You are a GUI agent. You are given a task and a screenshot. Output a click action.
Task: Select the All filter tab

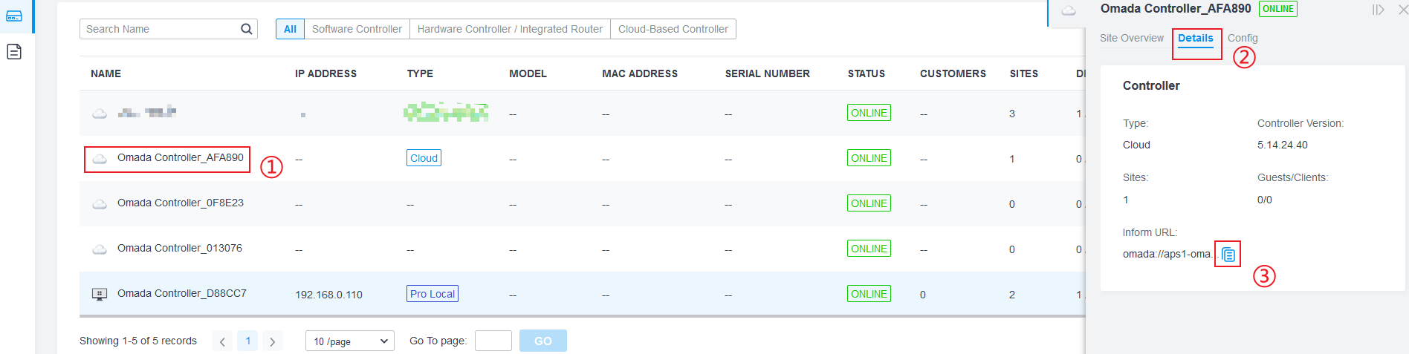(x=290, y=29)
